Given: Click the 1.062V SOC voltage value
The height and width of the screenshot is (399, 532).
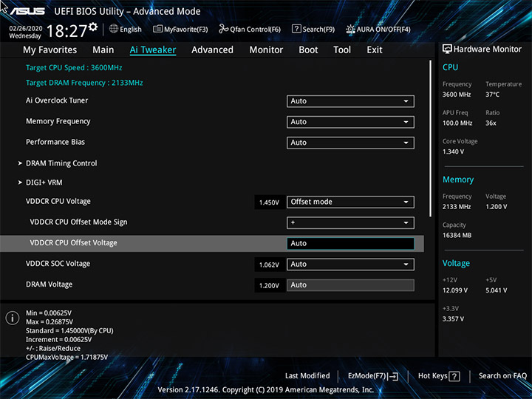Looking at the screenshot, I should coord(269,265).
